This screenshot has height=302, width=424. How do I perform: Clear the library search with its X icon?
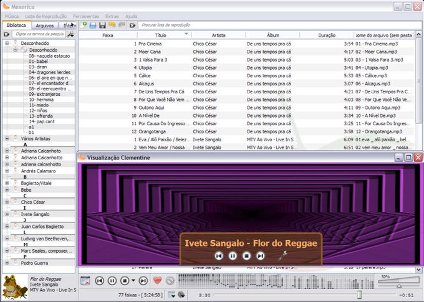(x=6, y=34)
